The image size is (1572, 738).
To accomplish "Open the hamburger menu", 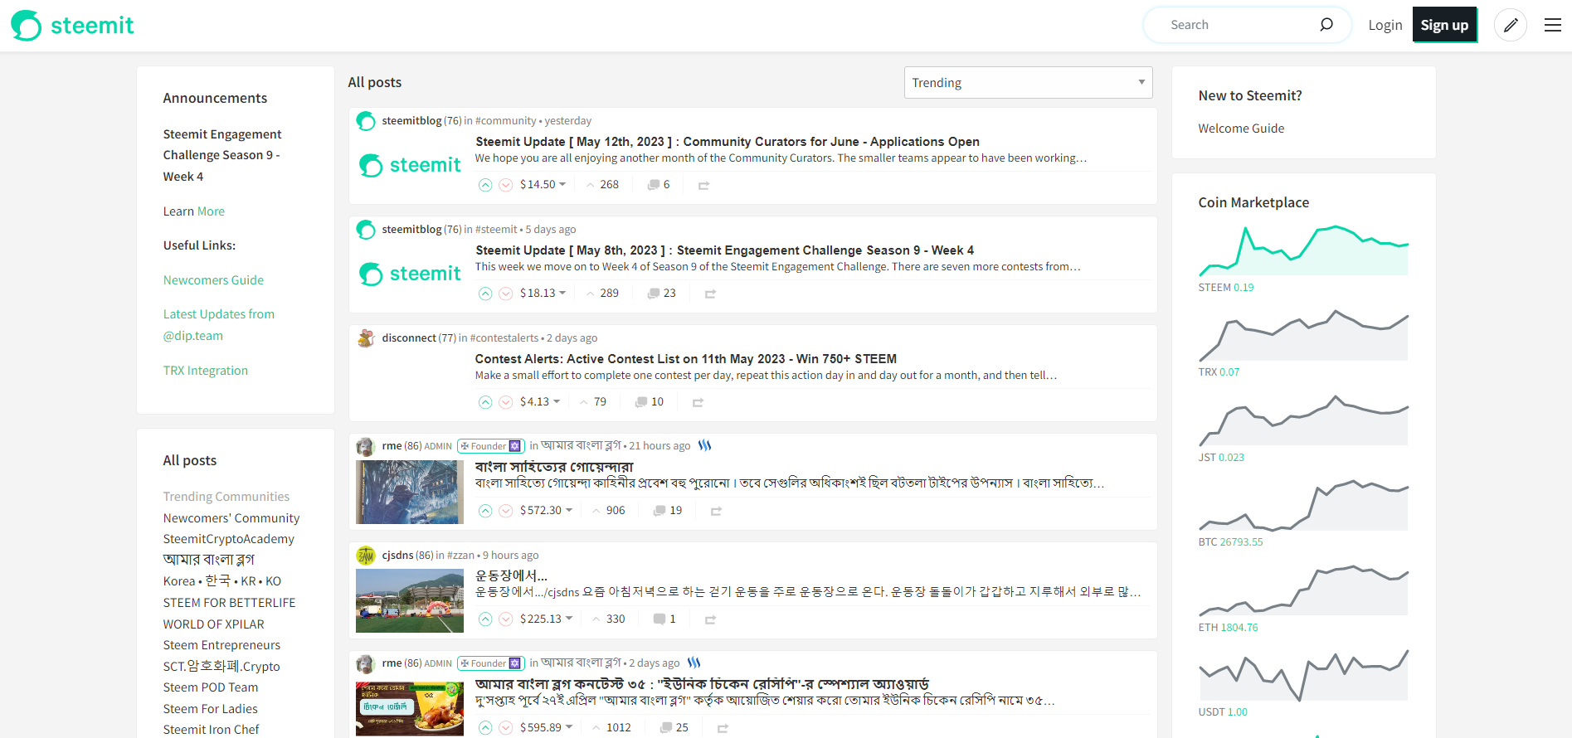I will coord(1553,25).
